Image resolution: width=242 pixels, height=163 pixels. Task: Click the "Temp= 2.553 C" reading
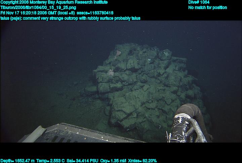[50, 161]
